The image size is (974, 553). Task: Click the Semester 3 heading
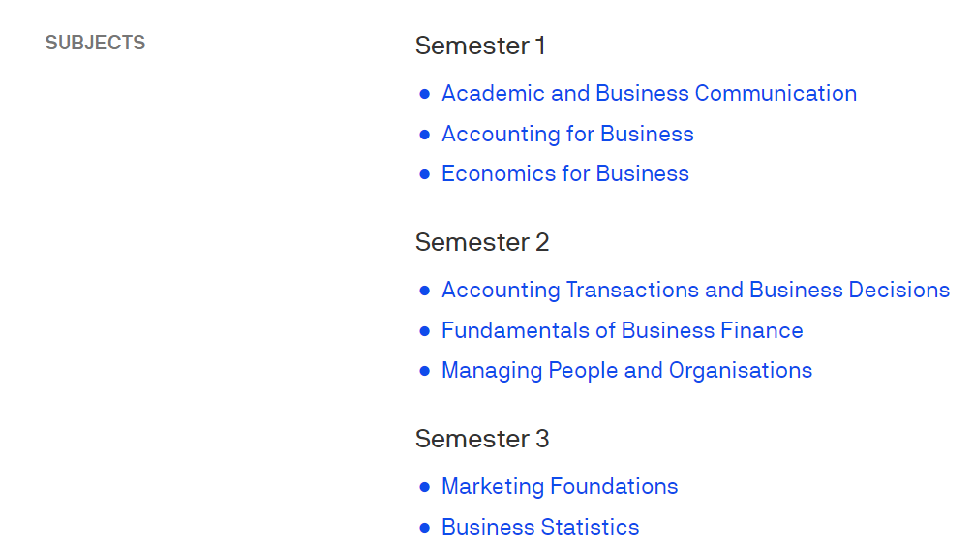click(x=482, y=440)
